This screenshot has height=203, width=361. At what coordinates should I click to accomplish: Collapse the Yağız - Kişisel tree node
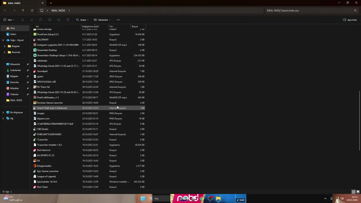3,40
